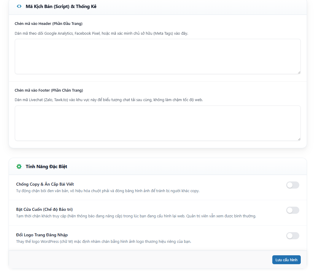Click the green gear icon beside Tính Năng Đặc Biệt
315x271 pixels.
(x=19, y=167)
